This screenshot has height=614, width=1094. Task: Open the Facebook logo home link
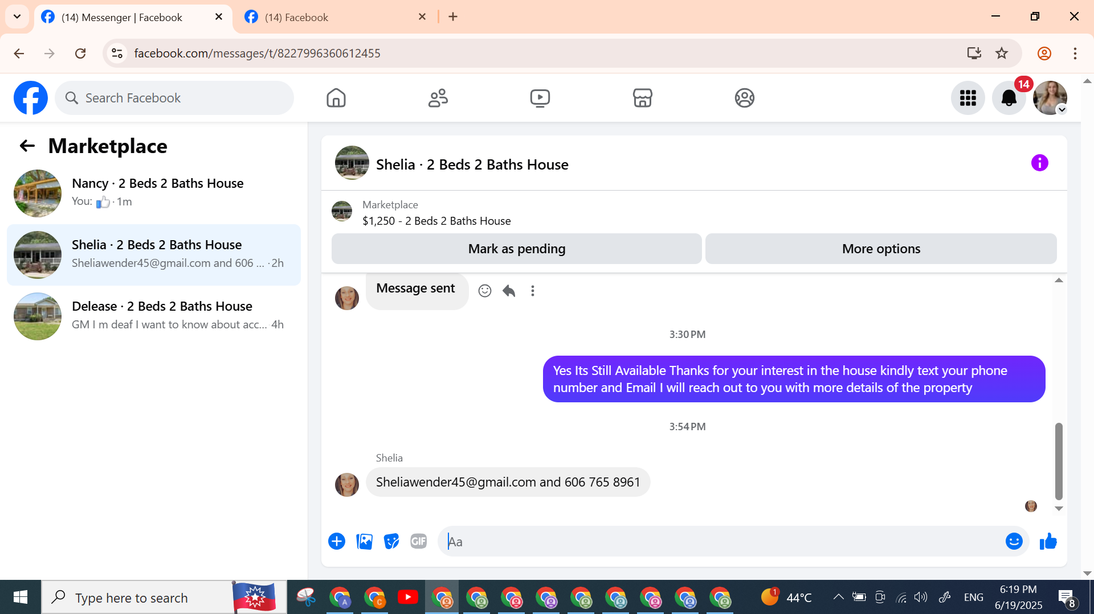pos(31,98)
